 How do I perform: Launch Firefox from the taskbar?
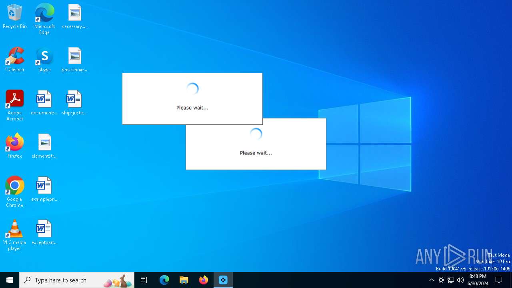[x=204, y=280]
